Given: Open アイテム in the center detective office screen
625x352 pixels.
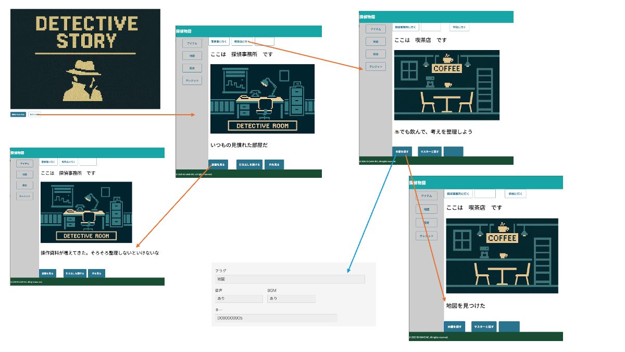Looking at the screenshot, I should pyautogui.click(x=192, y=43).
